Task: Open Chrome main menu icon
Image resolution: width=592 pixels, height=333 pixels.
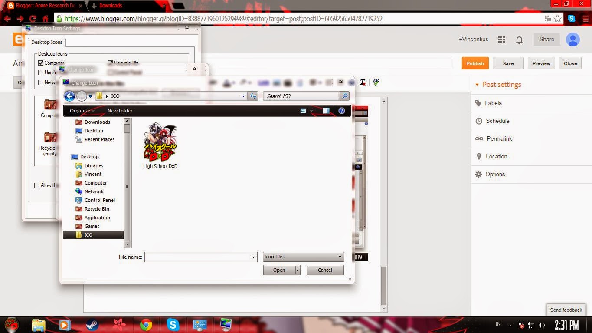Action: click(585, 19)
